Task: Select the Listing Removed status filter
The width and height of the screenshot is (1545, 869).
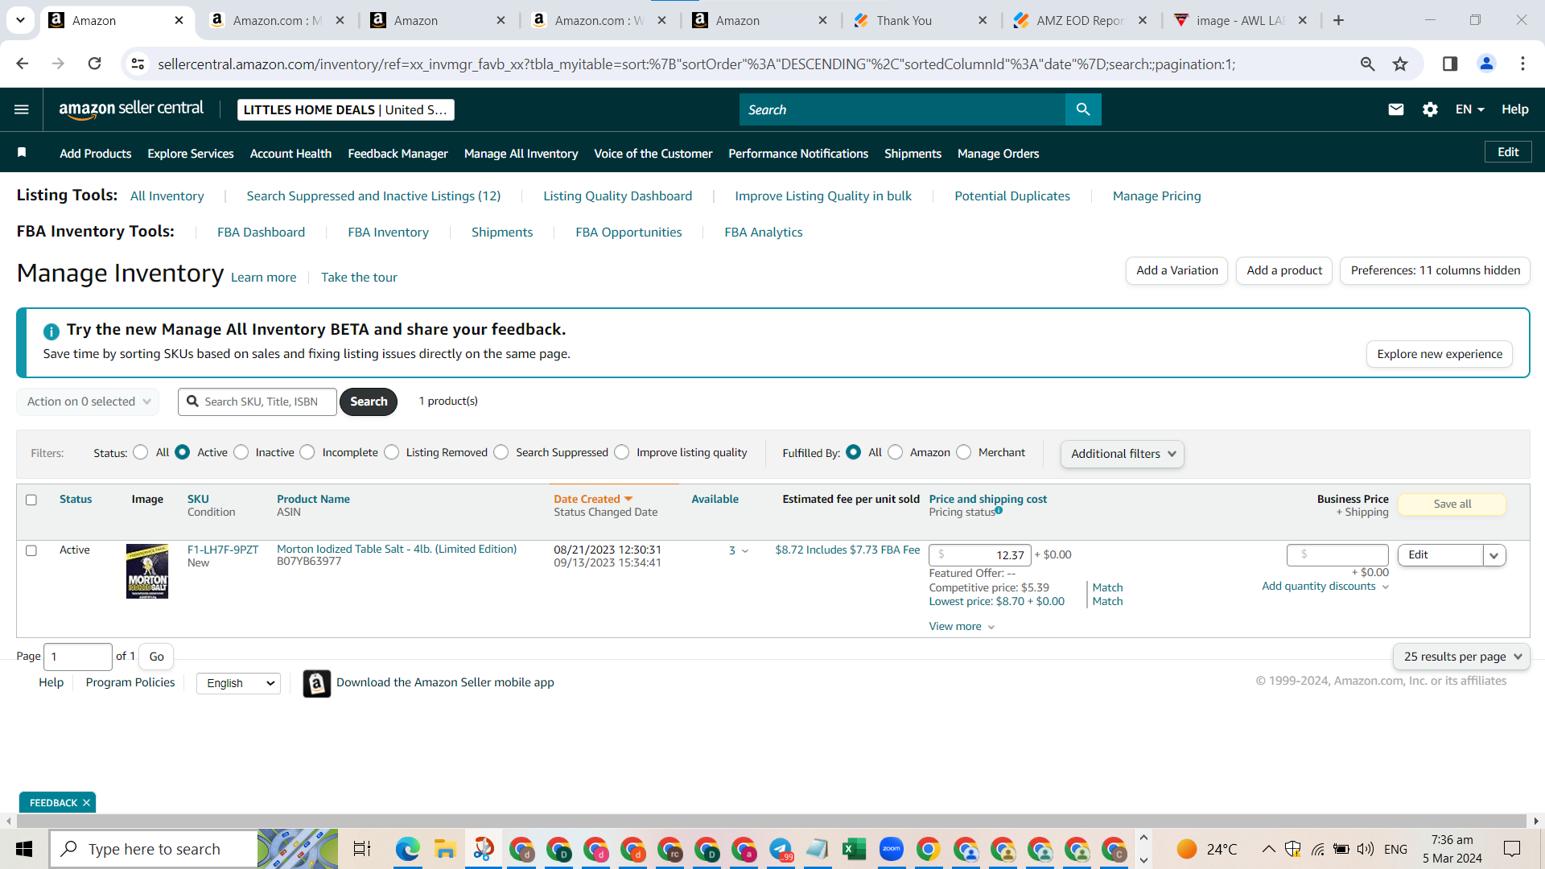Action: (x=392, y=452)
